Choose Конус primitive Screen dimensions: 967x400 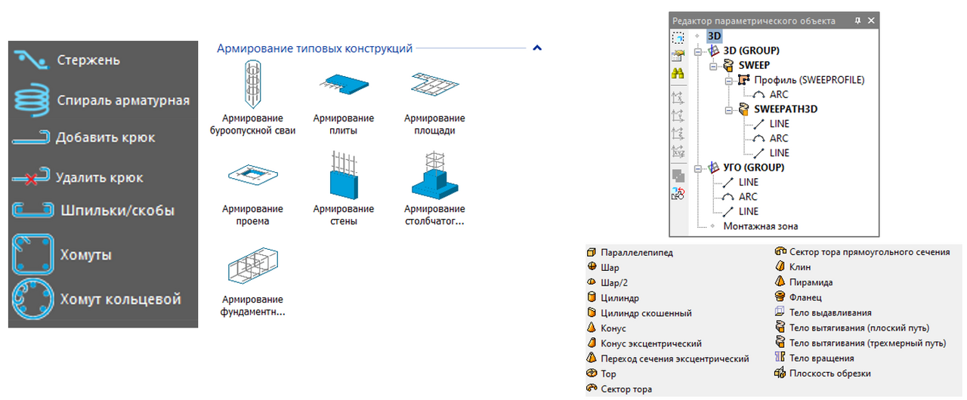[607, 328]
